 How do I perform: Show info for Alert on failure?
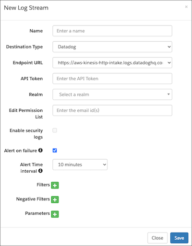(40, 150)
